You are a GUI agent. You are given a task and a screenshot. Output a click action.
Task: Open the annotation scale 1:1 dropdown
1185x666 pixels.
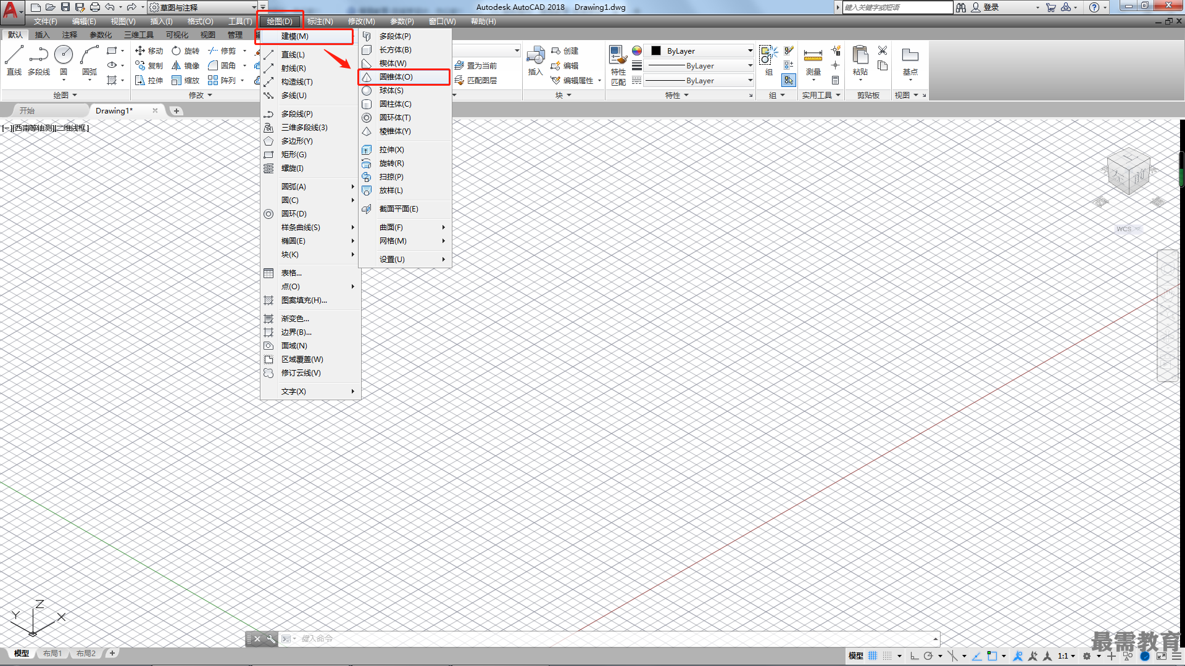[x=1066, y=656]
